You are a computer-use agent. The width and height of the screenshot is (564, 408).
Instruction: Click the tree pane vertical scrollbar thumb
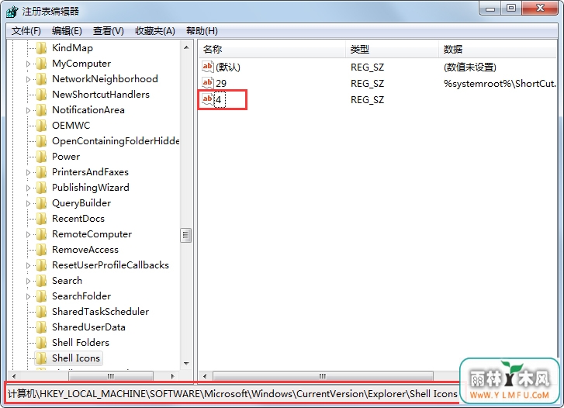[185, 235]
